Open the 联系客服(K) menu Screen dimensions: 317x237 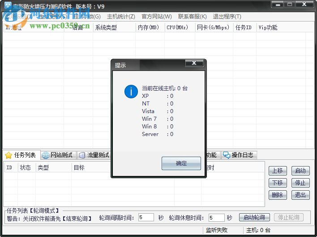coord(192,17)
